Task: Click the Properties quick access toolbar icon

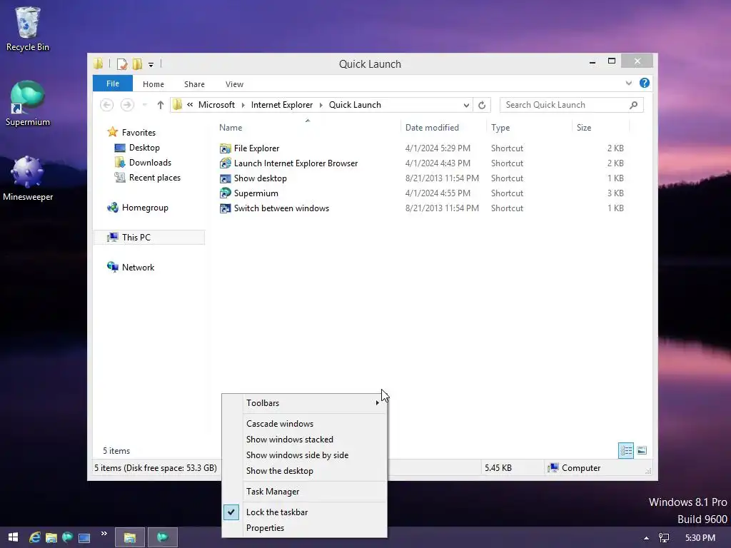Action: point(122,64)
